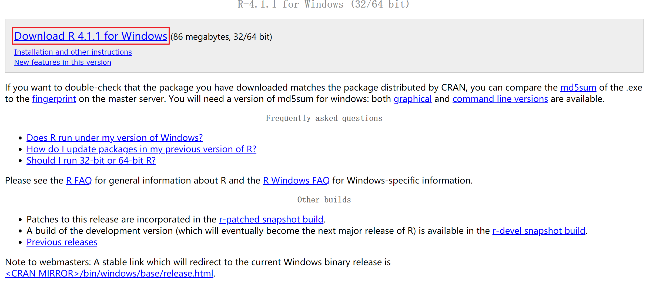Open Installation and other instructions link
The width and height of the screenshot is (646, 283).
click(73, 52)
